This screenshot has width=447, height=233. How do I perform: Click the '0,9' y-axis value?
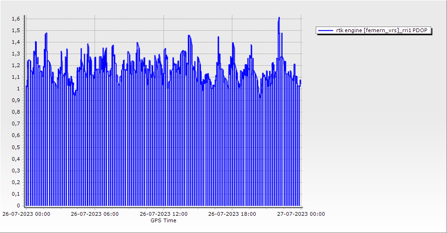pyautogui.click(x=17, y=100)
